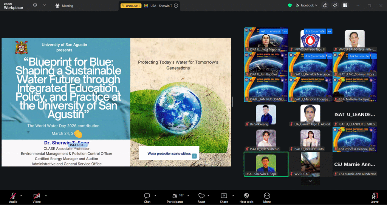Ask MIWD_Alfredo Tayo III to unmute
Image resolution: width=387 pixels, height=205 pixels.
point(315,31)
